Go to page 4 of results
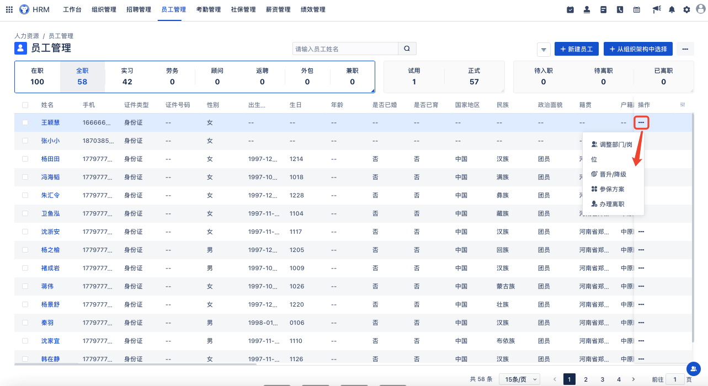Image resolution: width=708 pixels, height=386 pixels. pyautogui.click(x=619, y=379)
